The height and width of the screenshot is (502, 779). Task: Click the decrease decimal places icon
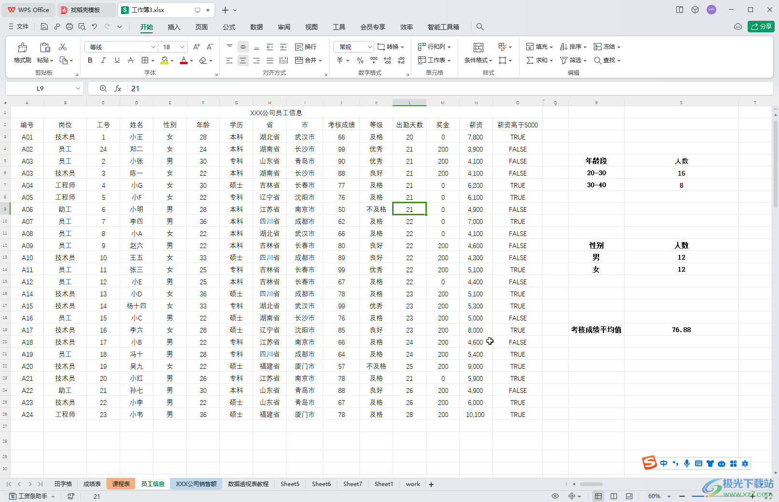pos(401,60)
